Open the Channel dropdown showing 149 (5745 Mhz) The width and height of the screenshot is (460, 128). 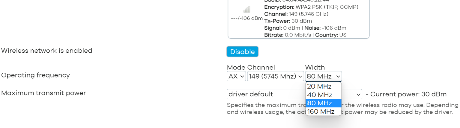(275, 76)
